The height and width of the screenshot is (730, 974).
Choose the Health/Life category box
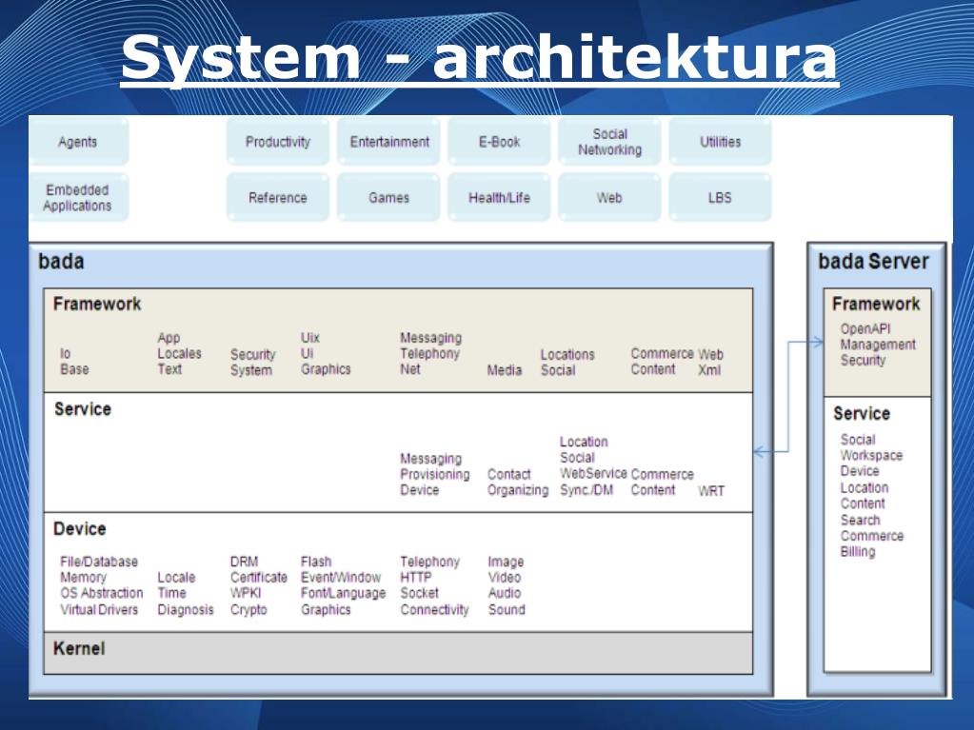[x=499, y=197]
